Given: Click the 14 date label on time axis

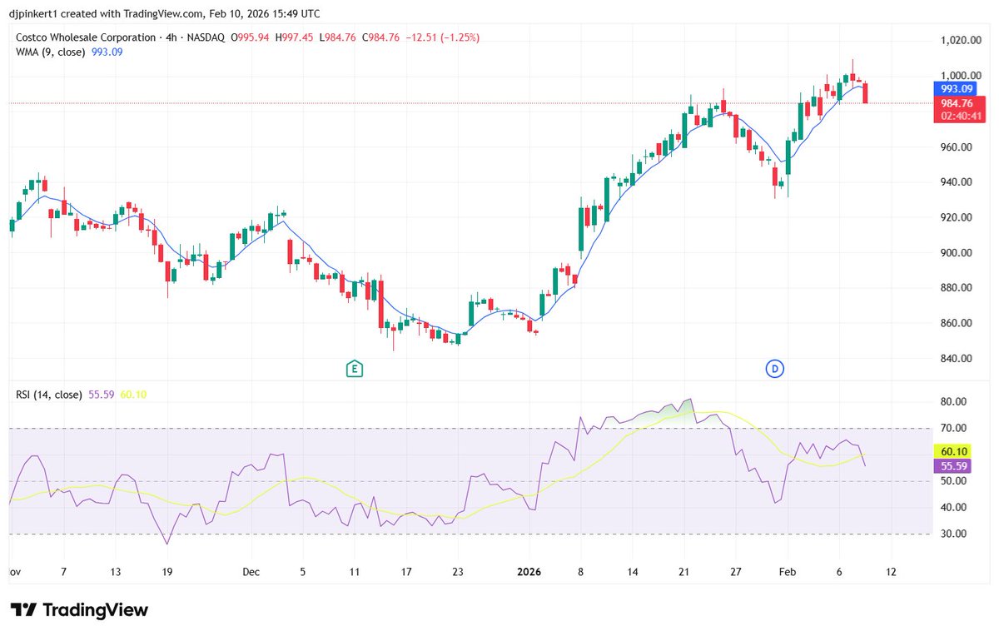Looking at the screenshot, I should point(632,573).
